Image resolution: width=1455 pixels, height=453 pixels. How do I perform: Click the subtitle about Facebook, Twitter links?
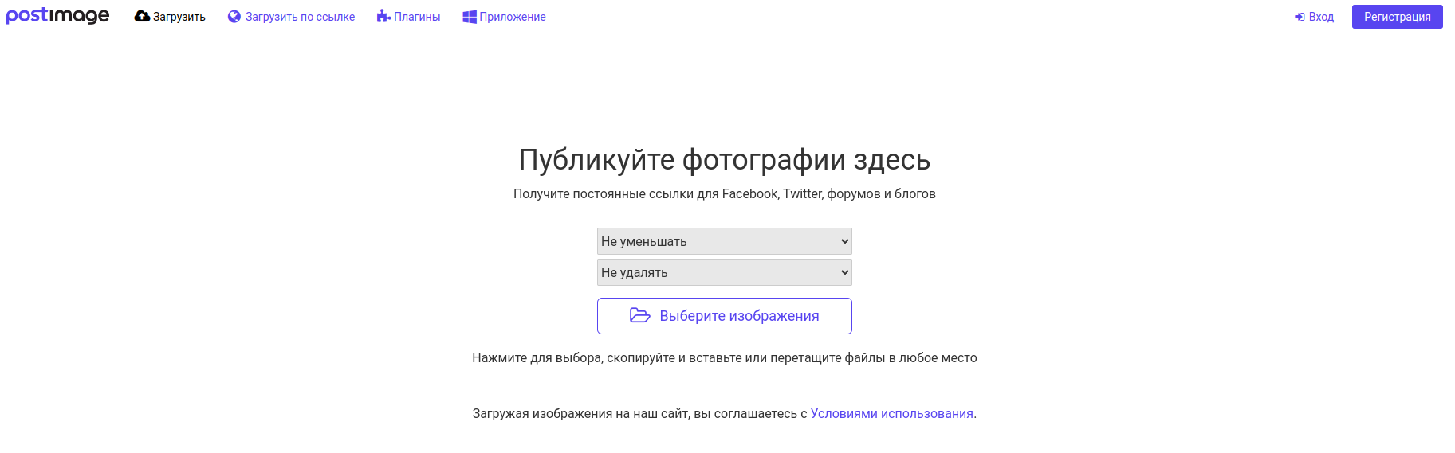(725, 194)
